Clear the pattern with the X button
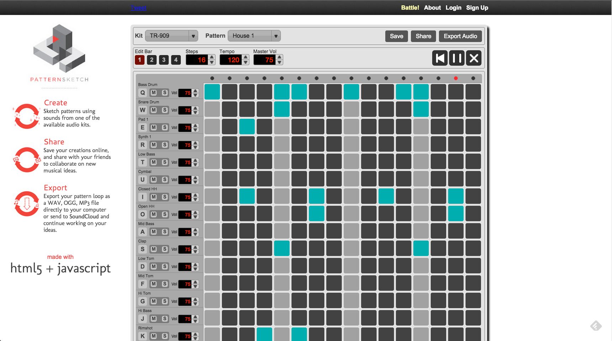 tap(474, 58)
